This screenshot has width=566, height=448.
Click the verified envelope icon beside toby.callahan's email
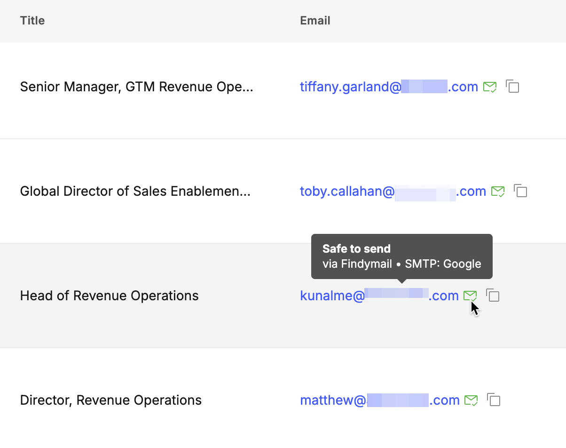coord(498,191)
